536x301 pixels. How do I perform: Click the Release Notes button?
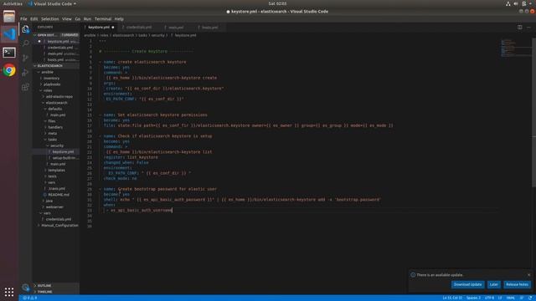[x=517, y=284]
